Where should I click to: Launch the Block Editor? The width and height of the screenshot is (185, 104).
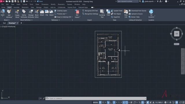[x=37, y=14]
